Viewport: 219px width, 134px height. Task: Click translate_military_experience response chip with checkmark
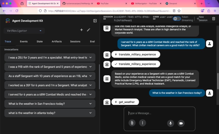[136, 64]
